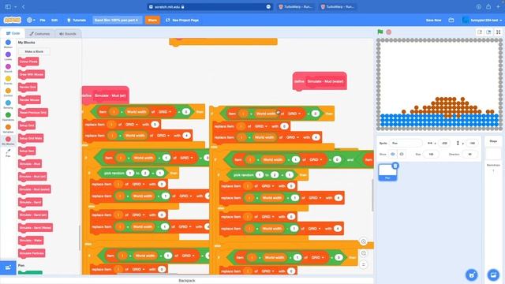Open the browser share icon
Screen dimensions: 505x284
(x=488, y=6)
